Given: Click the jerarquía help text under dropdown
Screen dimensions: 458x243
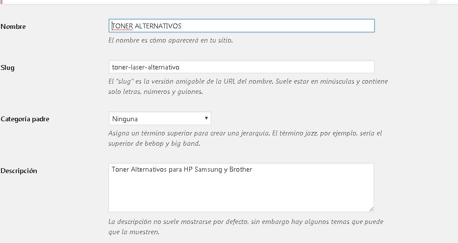Looking at the screenshot, I should tap(245, 138).
